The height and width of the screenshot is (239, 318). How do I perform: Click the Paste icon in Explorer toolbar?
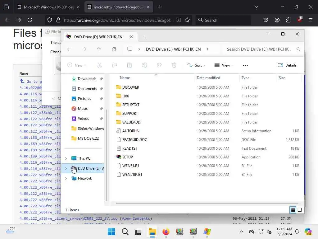click(129, 65)
